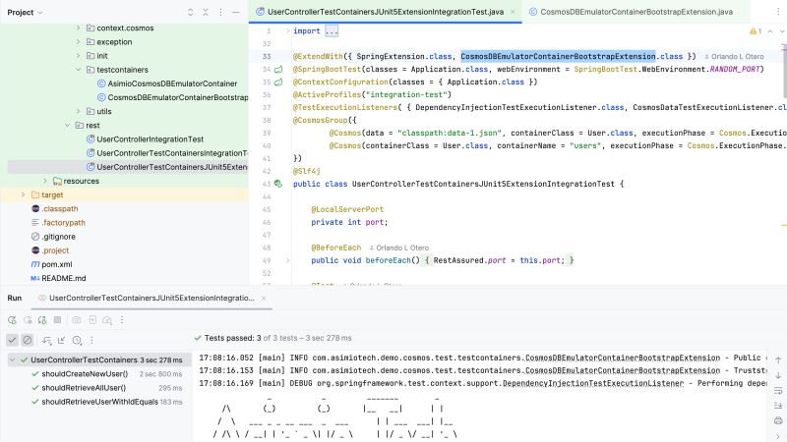
Task: Click run toolbar coverage/profiler icon
Action: tap(107, 320)
